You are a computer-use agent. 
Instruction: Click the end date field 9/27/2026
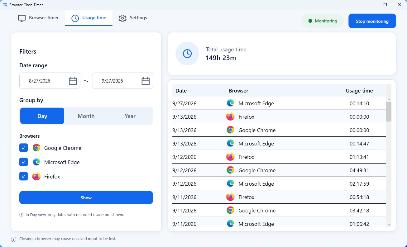click(122, 81)
